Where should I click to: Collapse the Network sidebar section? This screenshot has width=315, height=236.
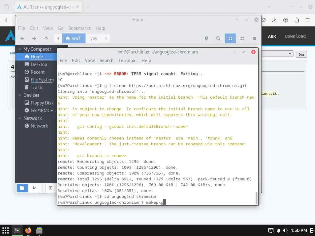pyautogui.click(x=20, y=118)
